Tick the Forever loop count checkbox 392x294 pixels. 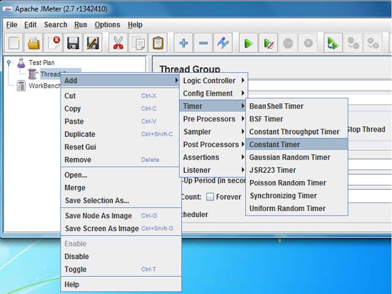tap(210, 197)
